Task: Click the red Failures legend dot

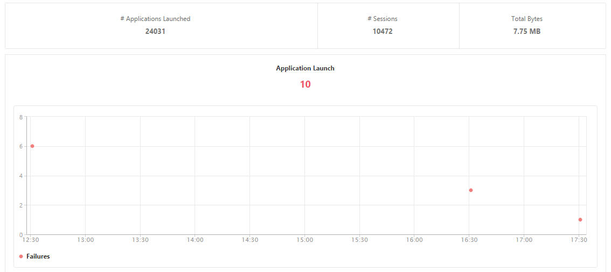Action: (x=20, y=256)
